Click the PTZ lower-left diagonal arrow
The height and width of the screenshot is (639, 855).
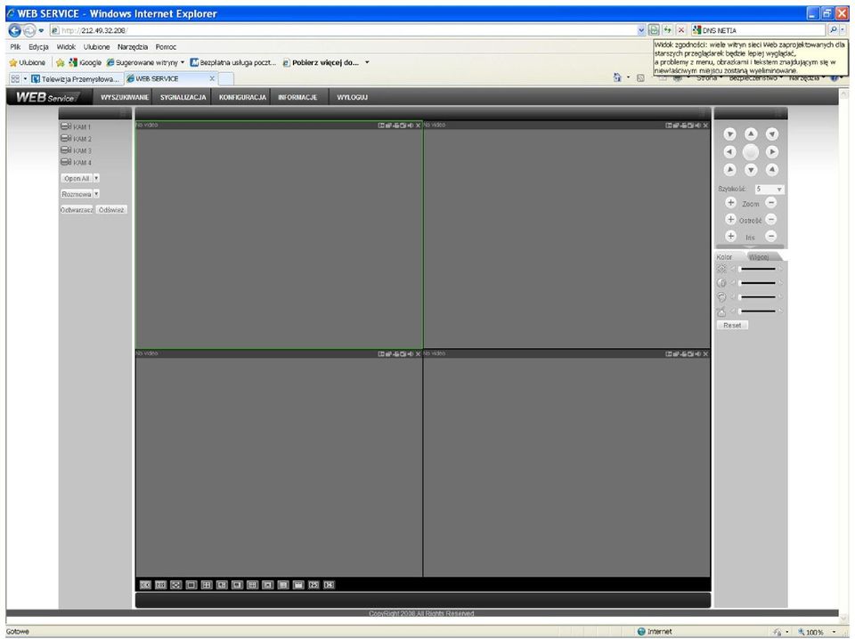click(x=730, y=170)
